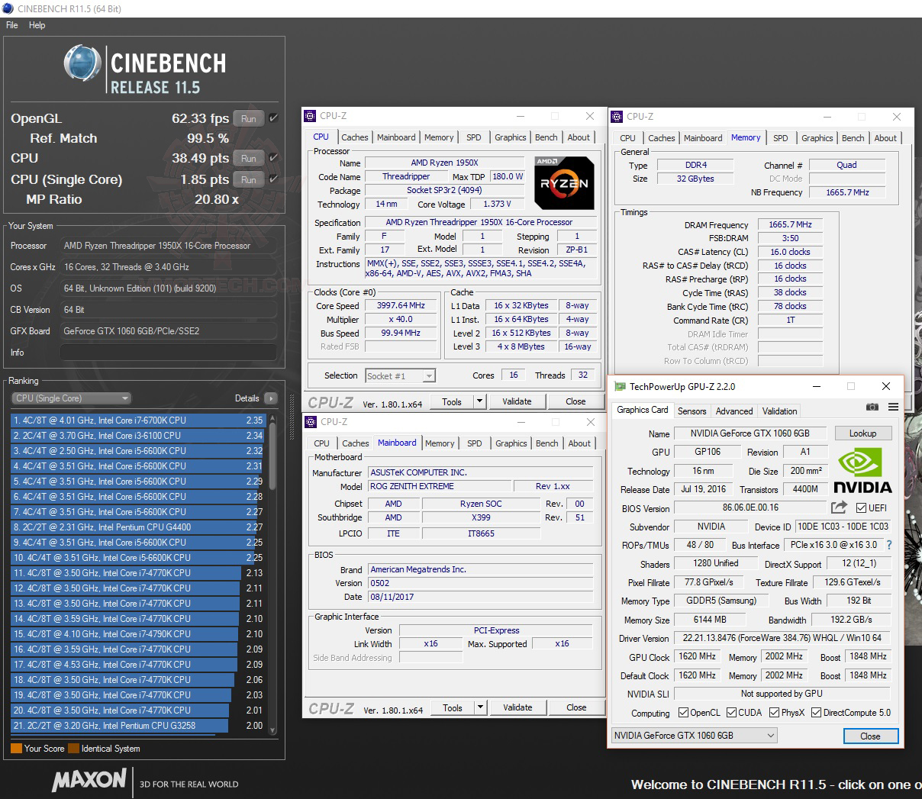Click the MAXON logo at bottom

pos(89,780)
